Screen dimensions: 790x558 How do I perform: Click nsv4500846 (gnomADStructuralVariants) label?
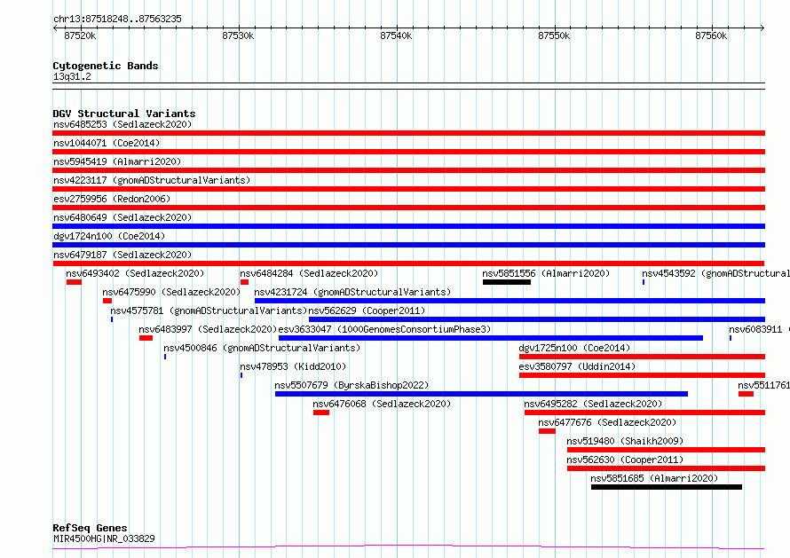262,348
